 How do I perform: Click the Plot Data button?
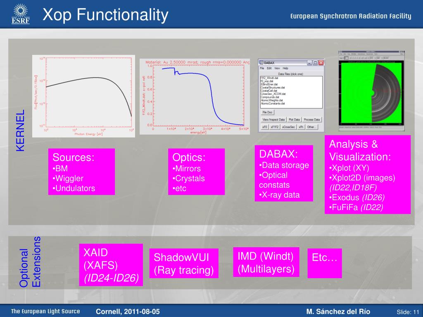pos(294,120)
